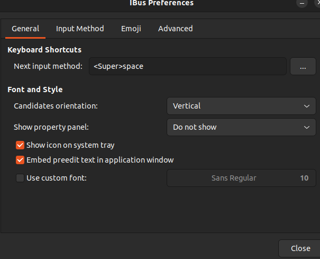Viewport: 320px width, 259px height.
Task: Click the Candidates orientation label
Action: tap(56, 106)
